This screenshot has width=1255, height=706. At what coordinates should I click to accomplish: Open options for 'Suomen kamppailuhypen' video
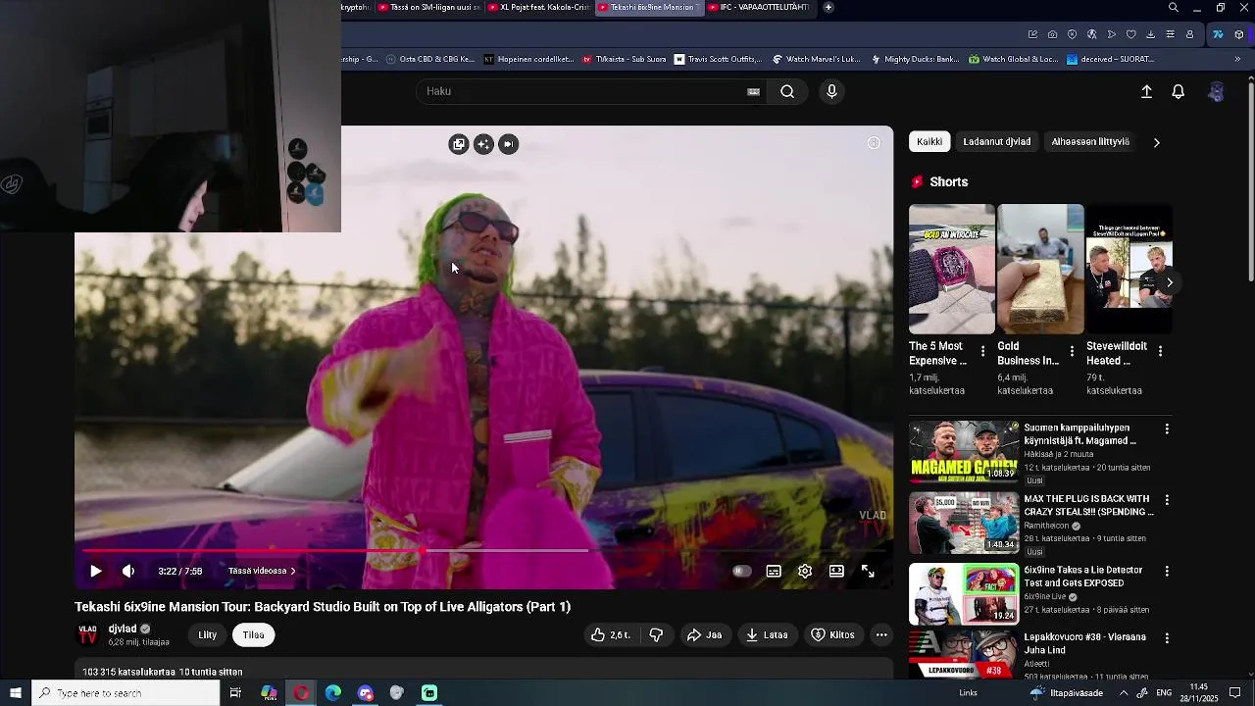pos(1167,429)
